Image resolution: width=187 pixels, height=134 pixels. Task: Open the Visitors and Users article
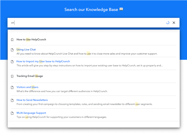27,87
